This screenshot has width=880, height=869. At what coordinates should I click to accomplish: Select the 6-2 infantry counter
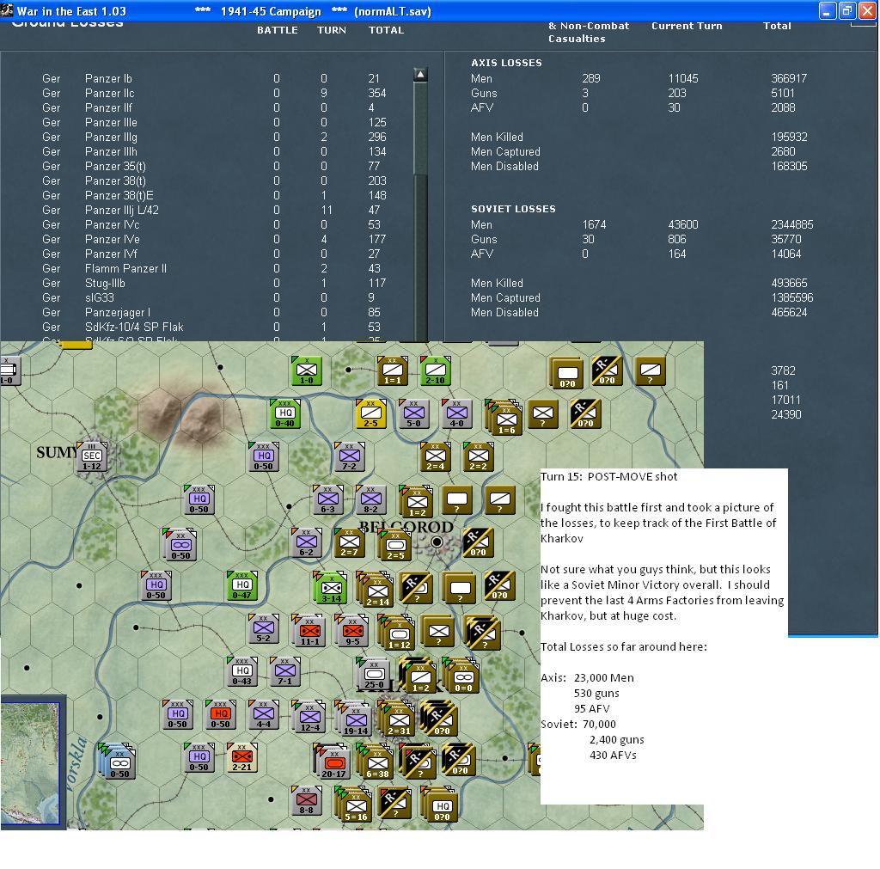click(307, 543)
